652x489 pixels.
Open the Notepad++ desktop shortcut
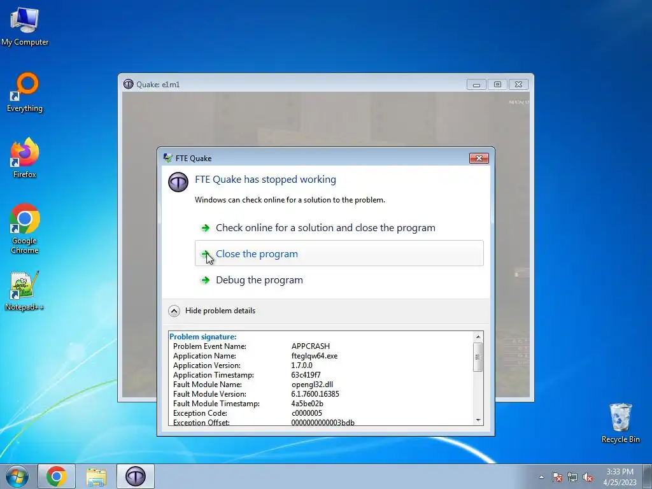coord(25,291)
